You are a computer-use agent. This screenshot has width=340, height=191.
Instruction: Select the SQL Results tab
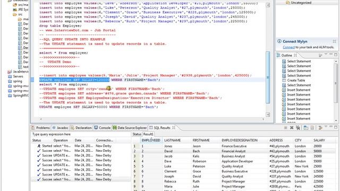[162, 128]
